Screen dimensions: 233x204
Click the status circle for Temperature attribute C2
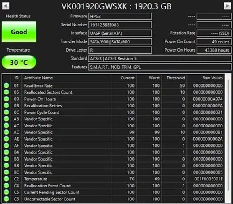(6, 179)
